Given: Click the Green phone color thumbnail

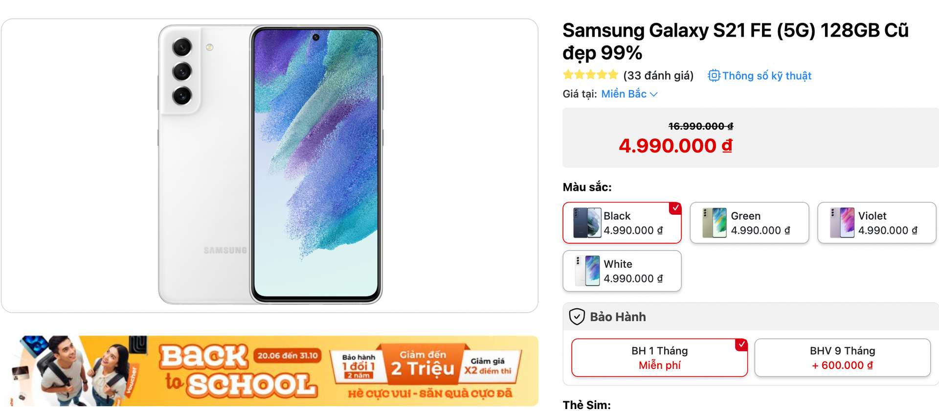Looking at the screenshot, I should coord(714,223).
